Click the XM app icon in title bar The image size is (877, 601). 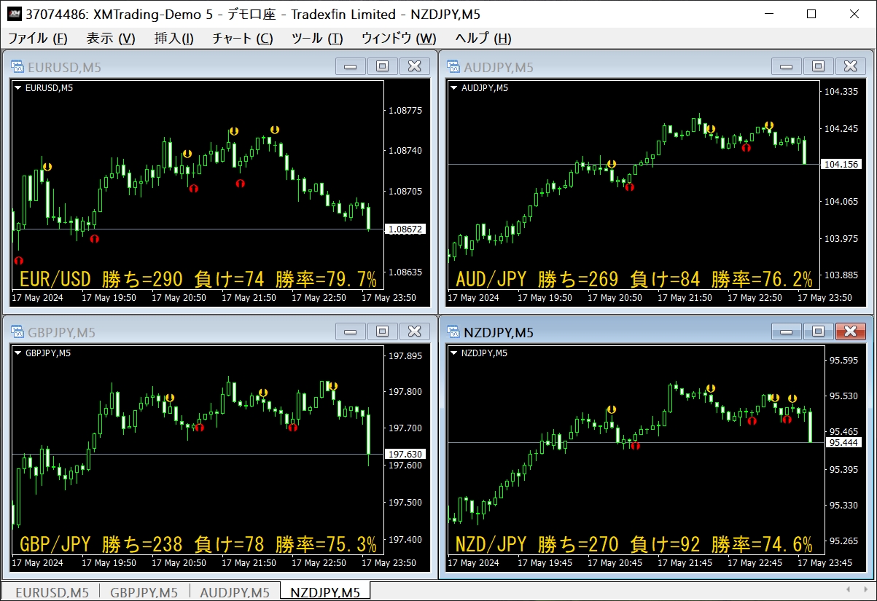[x=14, y=14]
